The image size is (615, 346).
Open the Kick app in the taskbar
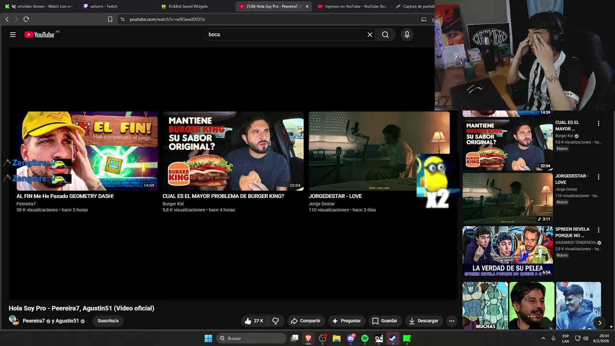(407, 338)
